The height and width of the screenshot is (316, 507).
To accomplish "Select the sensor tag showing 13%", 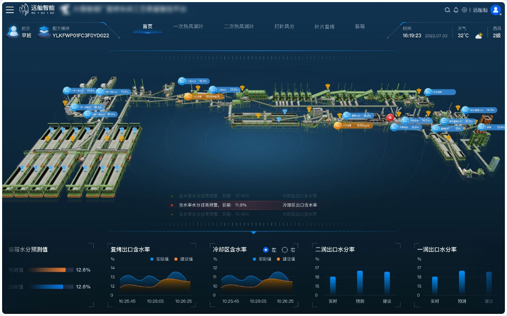I will coord(448,128).
